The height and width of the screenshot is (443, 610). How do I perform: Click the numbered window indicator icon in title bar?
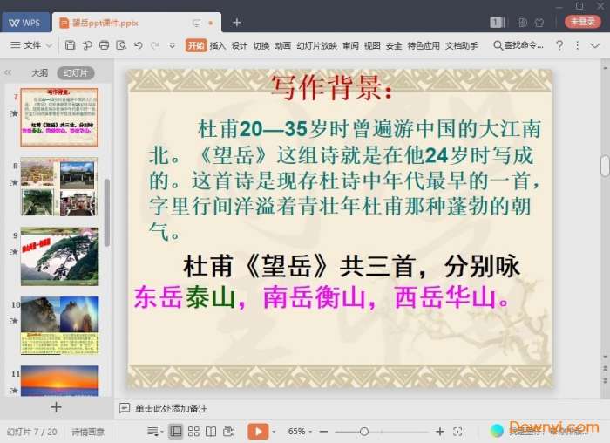497,22
